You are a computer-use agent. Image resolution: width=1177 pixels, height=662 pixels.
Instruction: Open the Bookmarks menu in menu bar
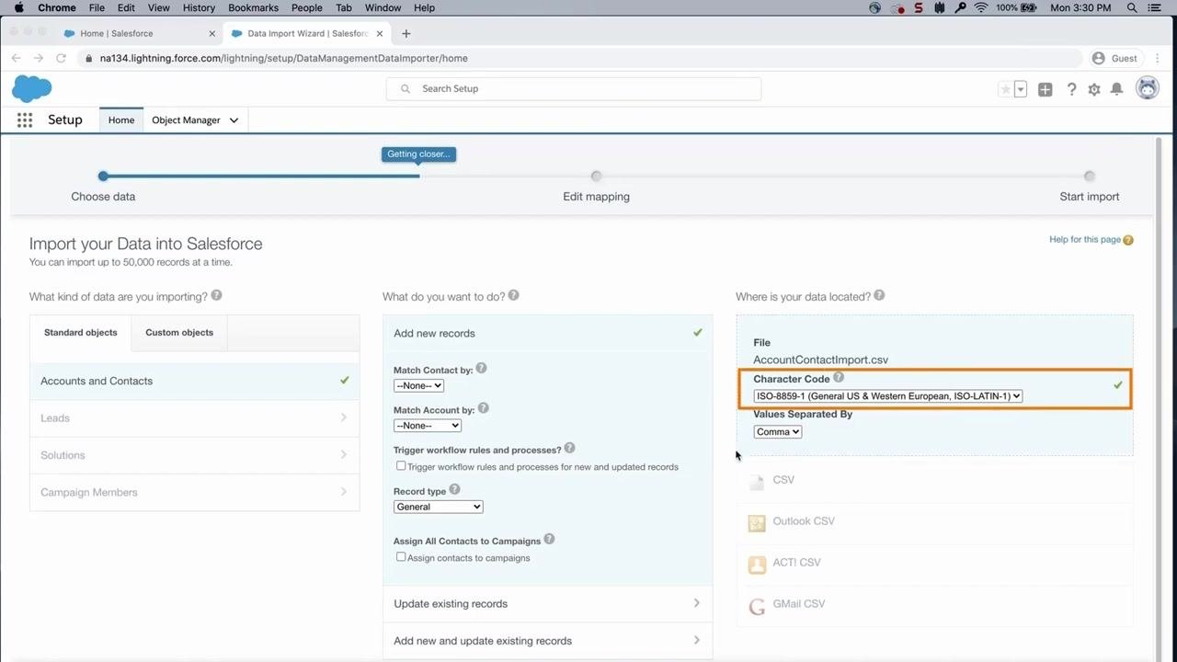(x=253, y=7)
